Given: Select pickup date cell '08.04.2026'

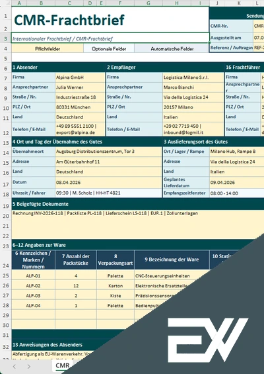Looking at the screenshot, I should point(108,183).
